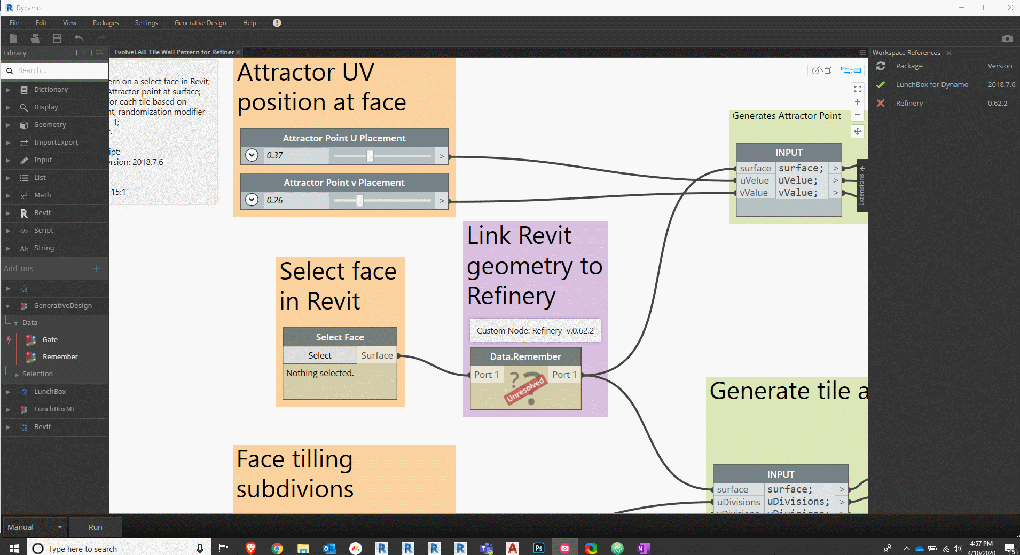Open the Extensions side tab
Screen dimensions: 1020x555
[861, 186]
